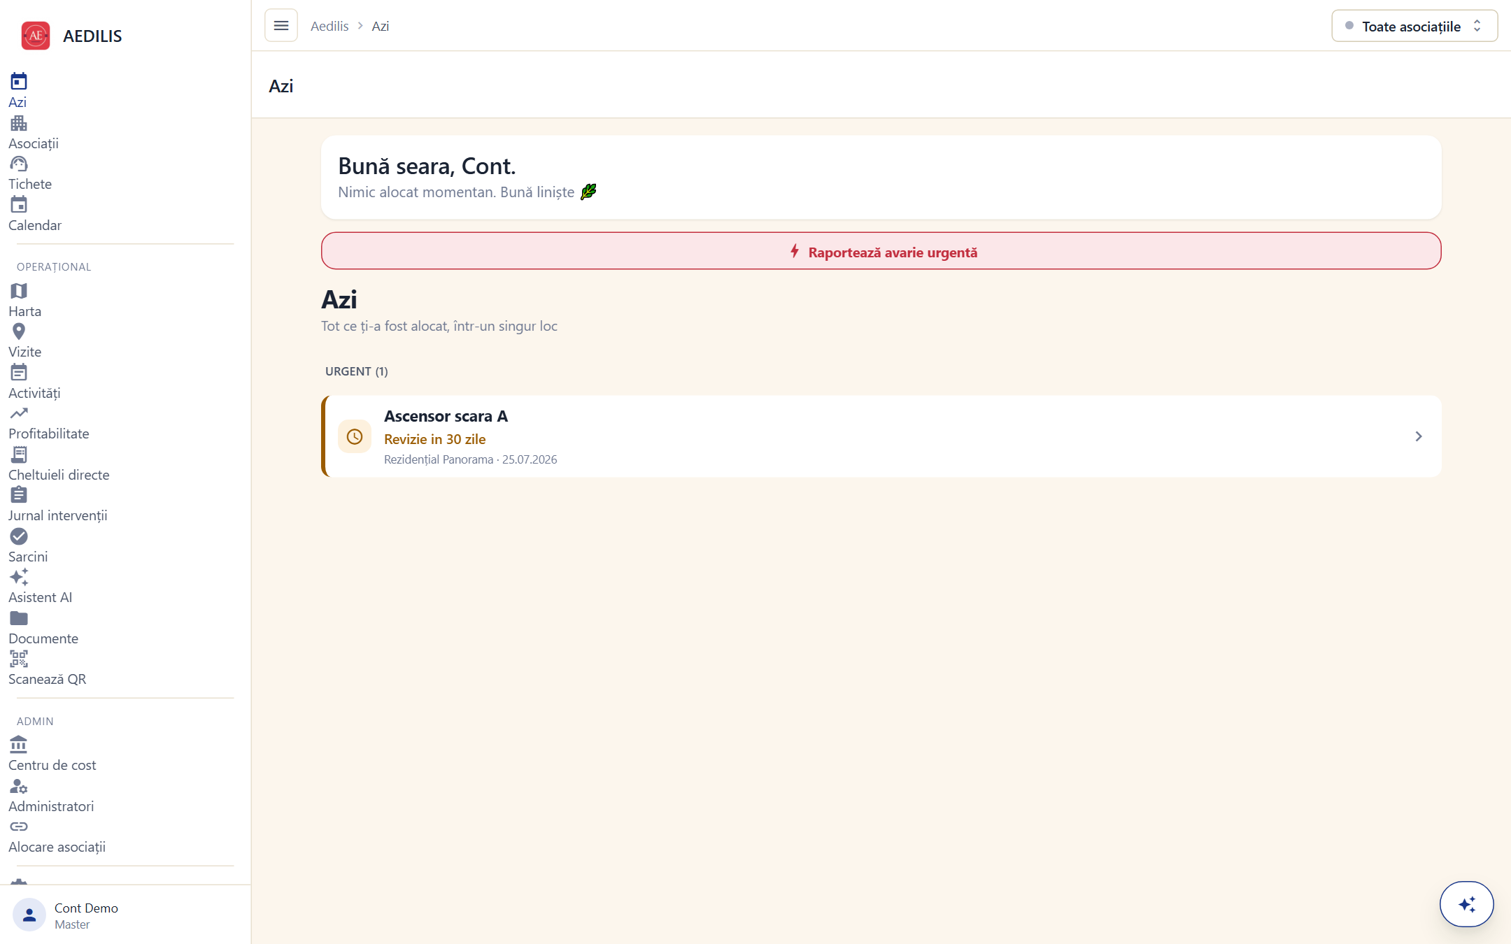Click Administratori label in sidebar
The width and height of the screenshot is (1511, 944).
coord(51,806)
